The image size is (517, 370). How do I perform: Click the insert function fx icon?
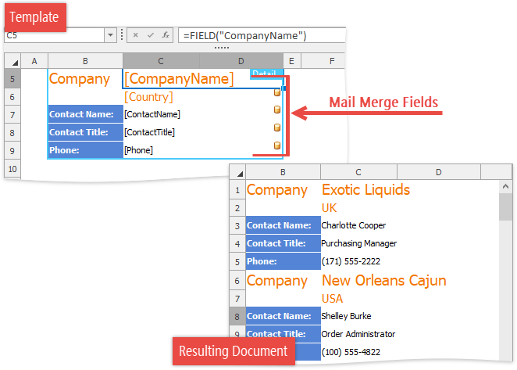tap(166, 35)
